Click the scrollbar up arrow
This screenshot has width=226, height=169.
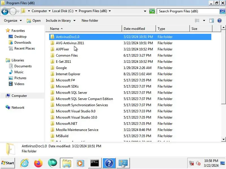pos(223,27)
